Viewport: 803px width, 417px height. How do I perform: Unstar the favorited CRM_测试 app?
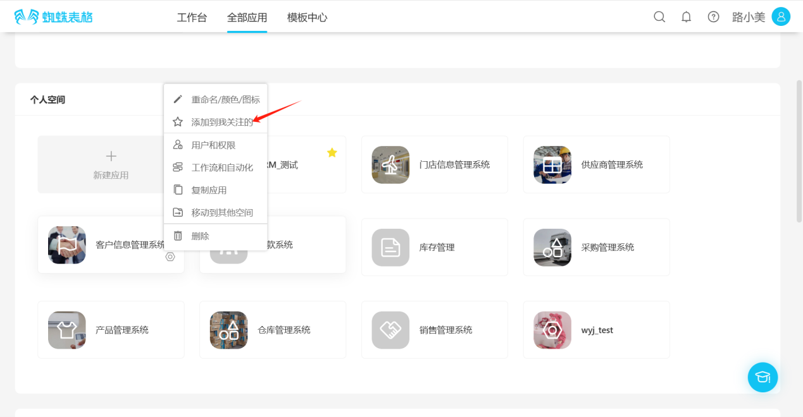point(332,153)
